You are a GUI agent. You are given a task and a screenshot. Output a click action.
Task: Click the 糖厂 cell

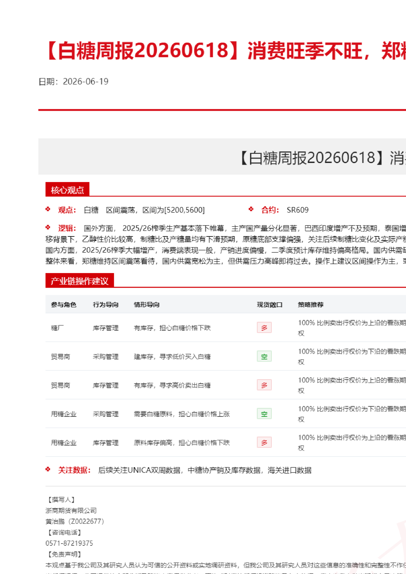coord(57,328)
